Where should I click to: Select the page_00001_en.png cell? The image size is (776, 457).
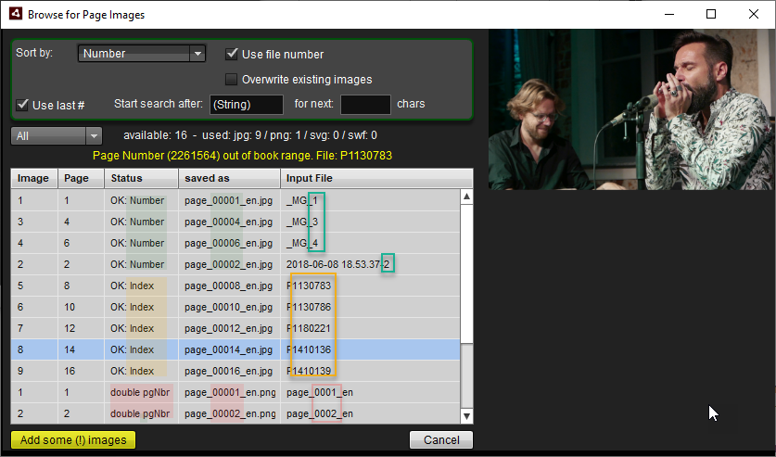229,392
